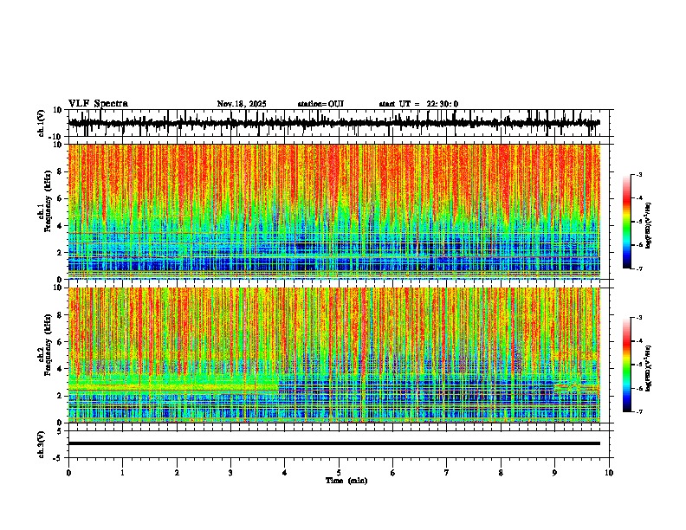Click time axis tick label '6'
The width and height of the screenshot is (686, 530).
[393, 473]
